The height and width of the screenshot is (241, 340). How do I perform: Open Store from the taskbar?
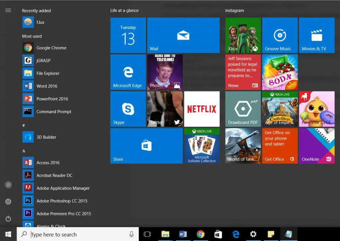pos(218,234)
